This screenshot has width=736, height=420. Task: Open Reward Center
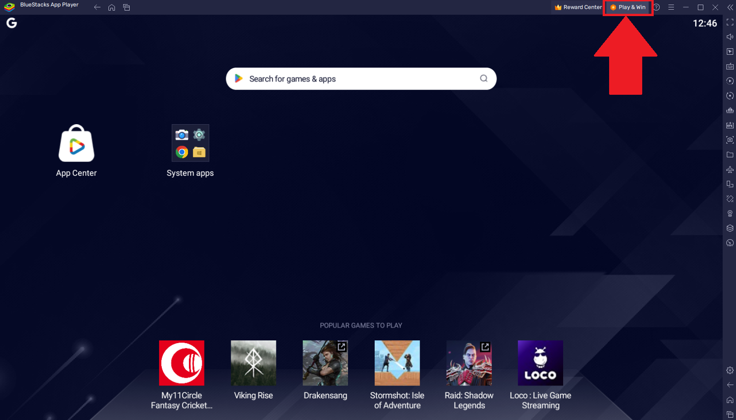click(x=578, y=7)
